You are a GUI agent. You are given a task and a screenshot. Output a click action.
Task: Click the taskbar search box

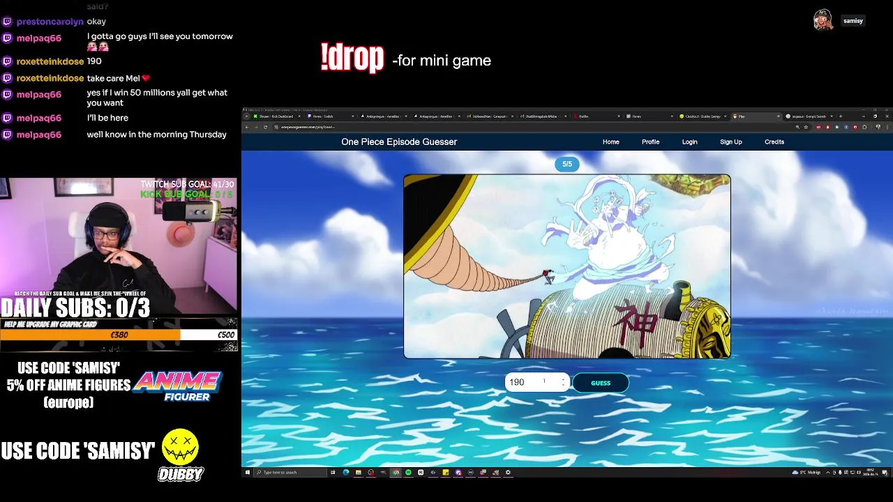[290, 473]
